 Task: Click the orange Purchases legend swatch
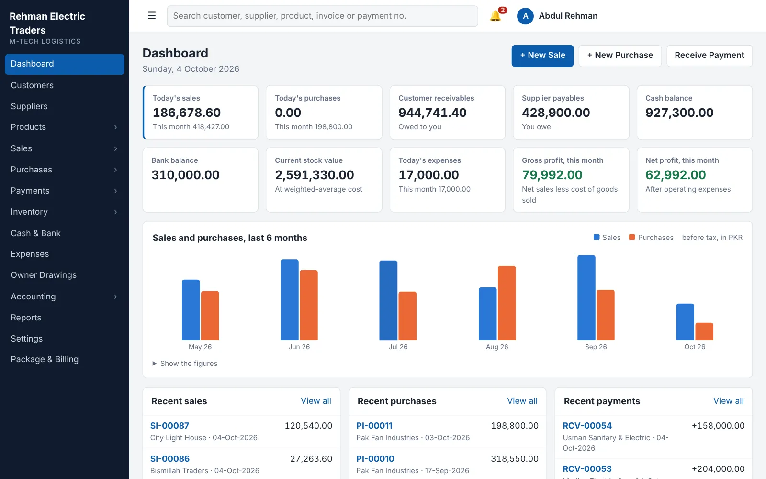pyautogui.click(x=632, y=237)
